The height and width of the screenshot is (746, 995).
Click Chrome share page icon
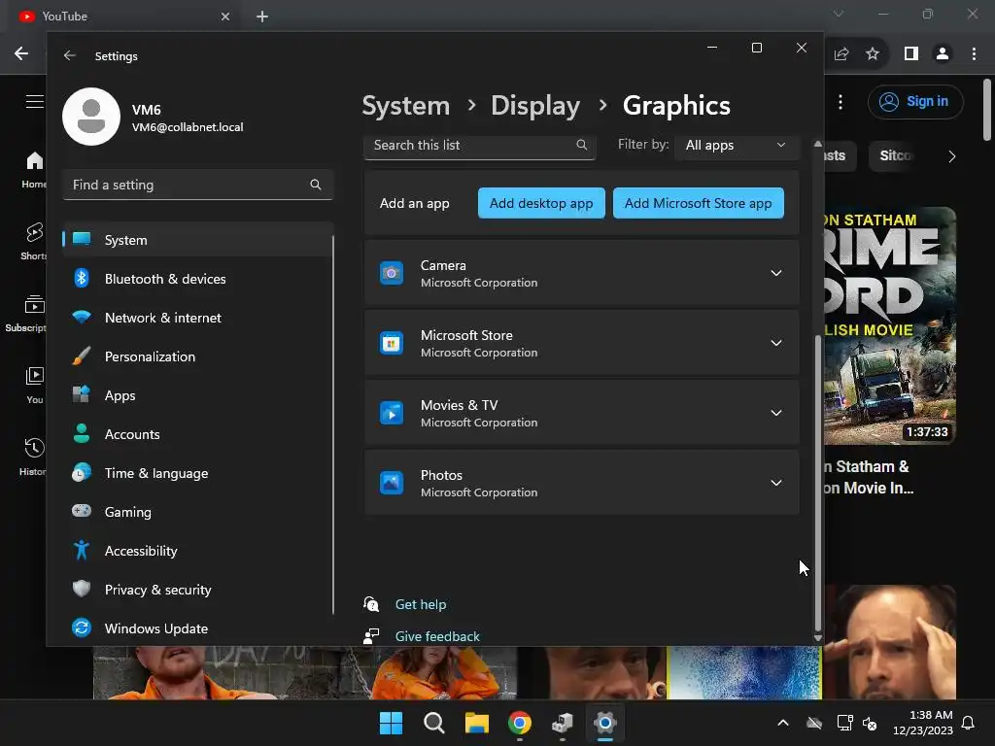click(x=841, y=54)
